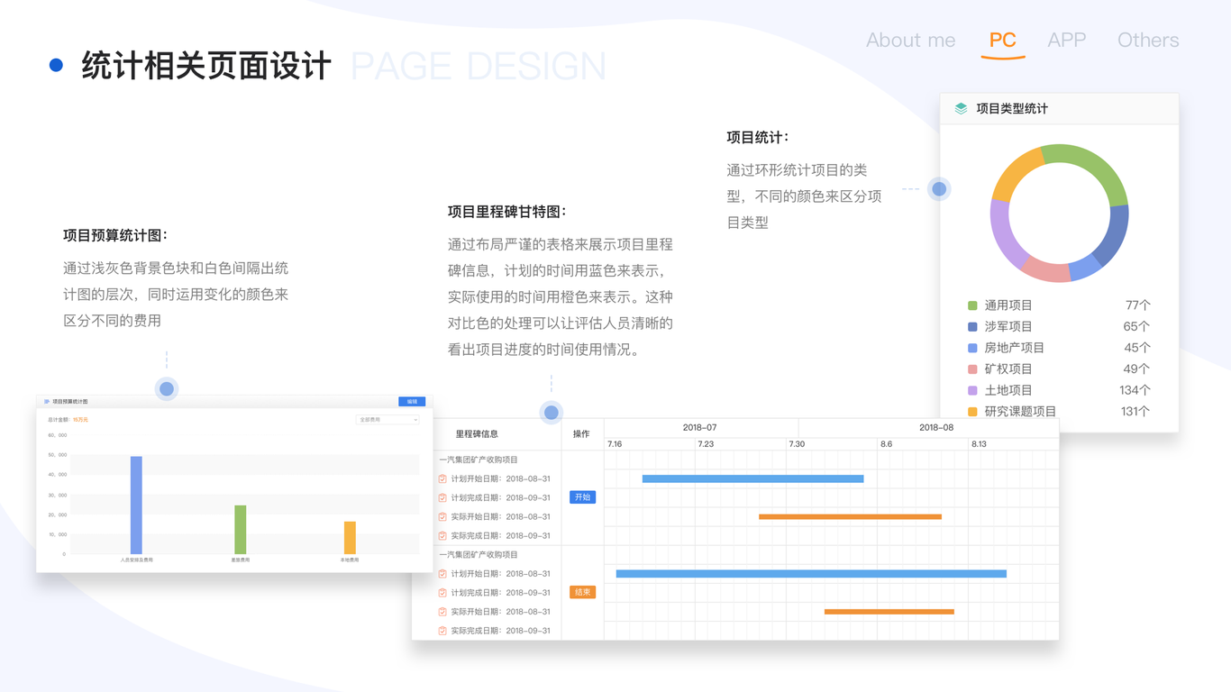Viewport: 1231px width, 692px height.
Task: Click clipboard icon for 实际开始日期 in 结束 group
Action: tap(442, 611)
